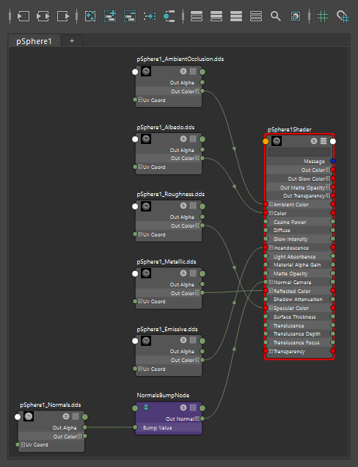Expand Uv Coord on pSphere1_Metallic.dds

click(x=140, y=301)
